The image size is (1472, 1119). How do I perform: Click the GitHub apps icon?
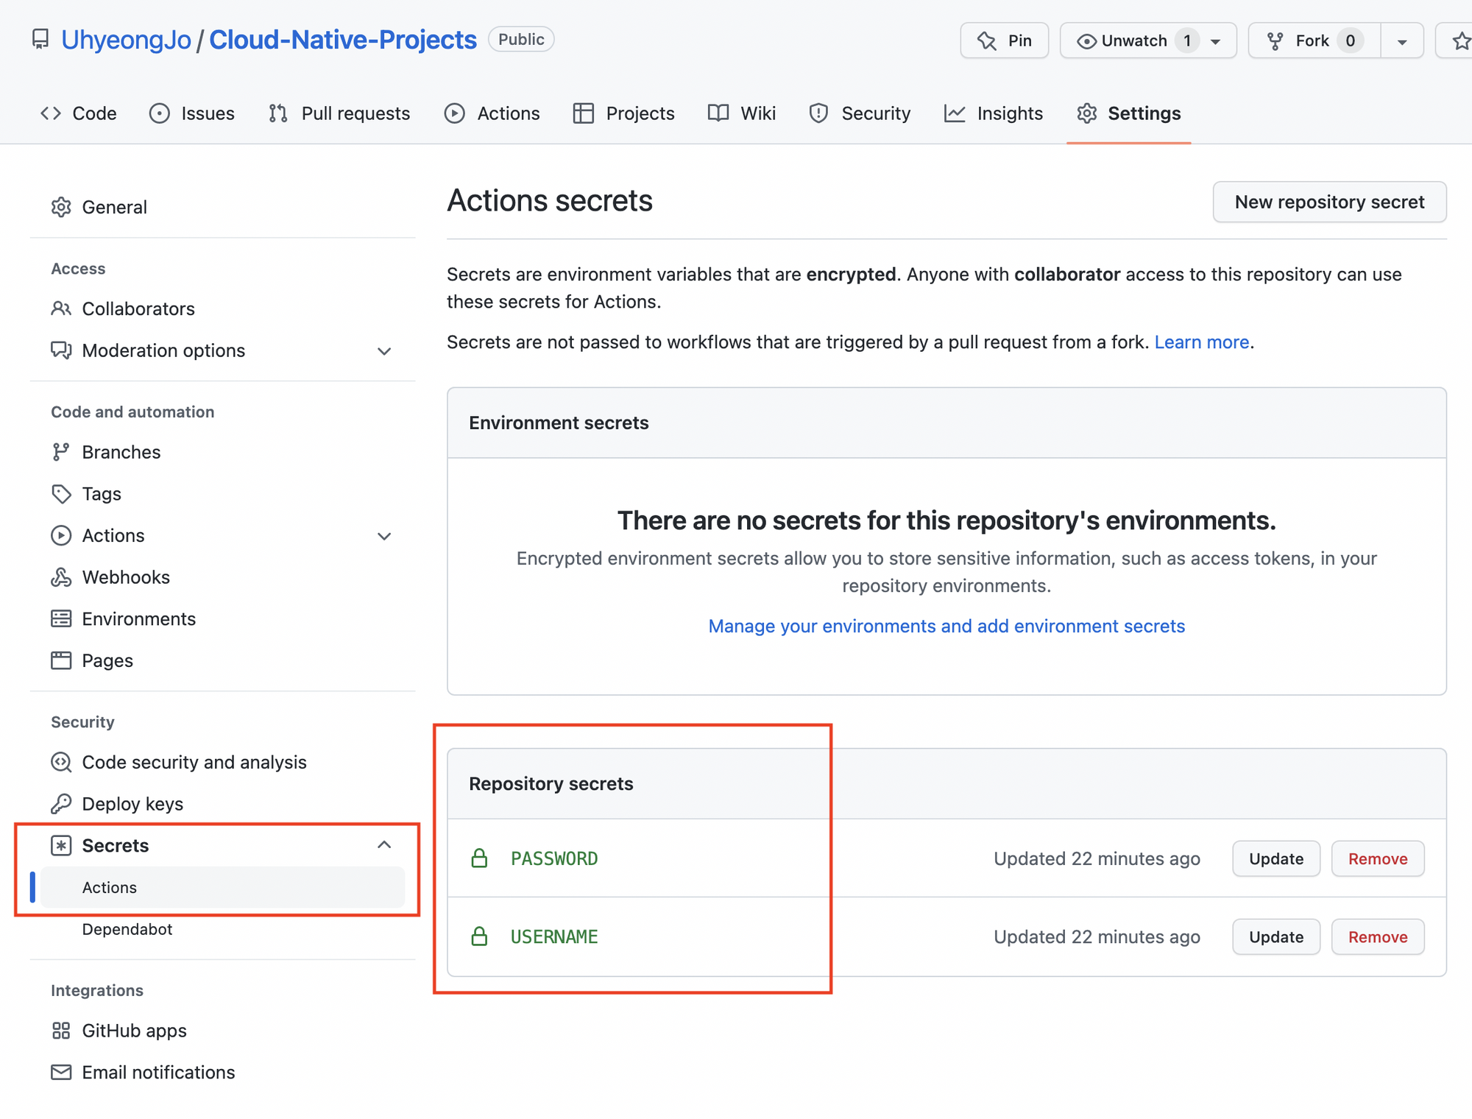(x=61, y=1031)
